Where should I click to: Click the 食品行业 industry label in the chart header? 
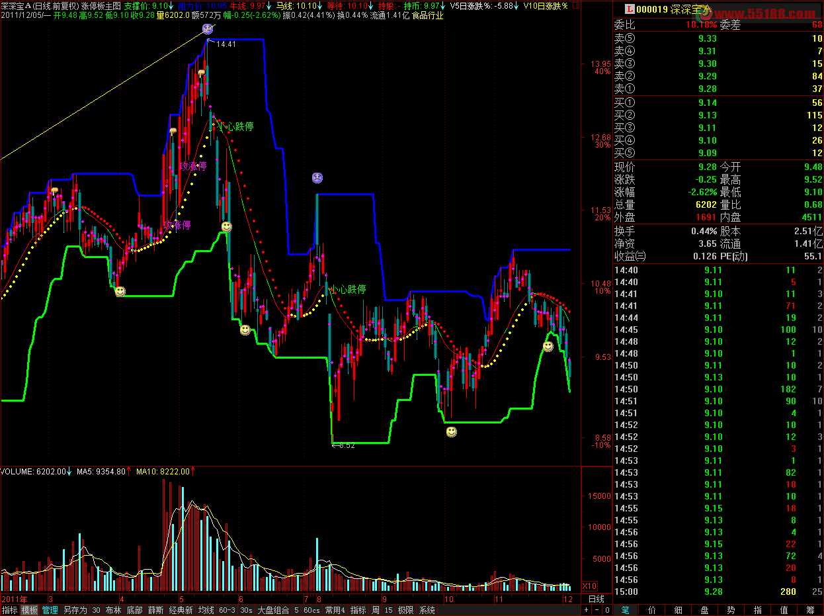coord(427,15)
